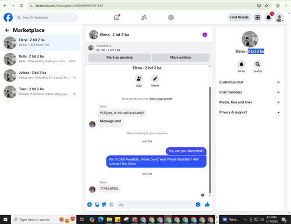
Task: Click the facebook.com address bar URL
Action: point(69,6)
